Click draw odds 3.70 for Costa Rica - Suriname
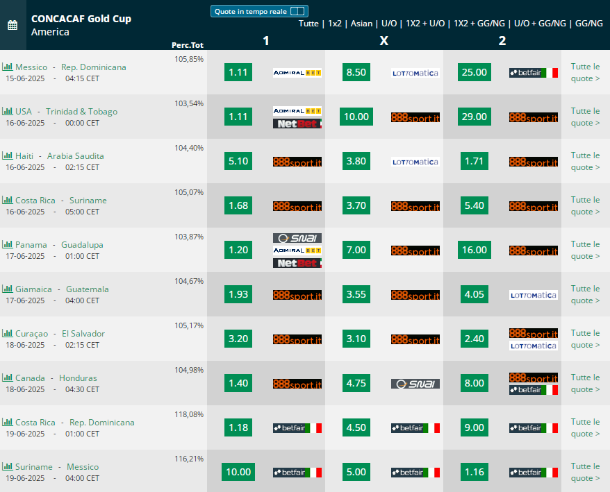 [356, 205]
